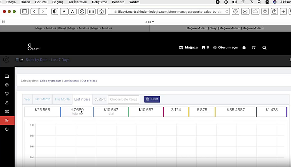This screenshot has width=291, height=167.
Task: Open the shopping bag icon in header
Action: (x=244, y=48)
